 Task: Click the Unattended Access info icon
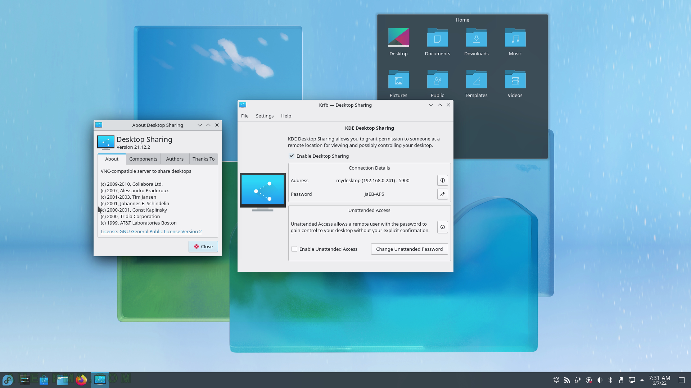[442, 227]
